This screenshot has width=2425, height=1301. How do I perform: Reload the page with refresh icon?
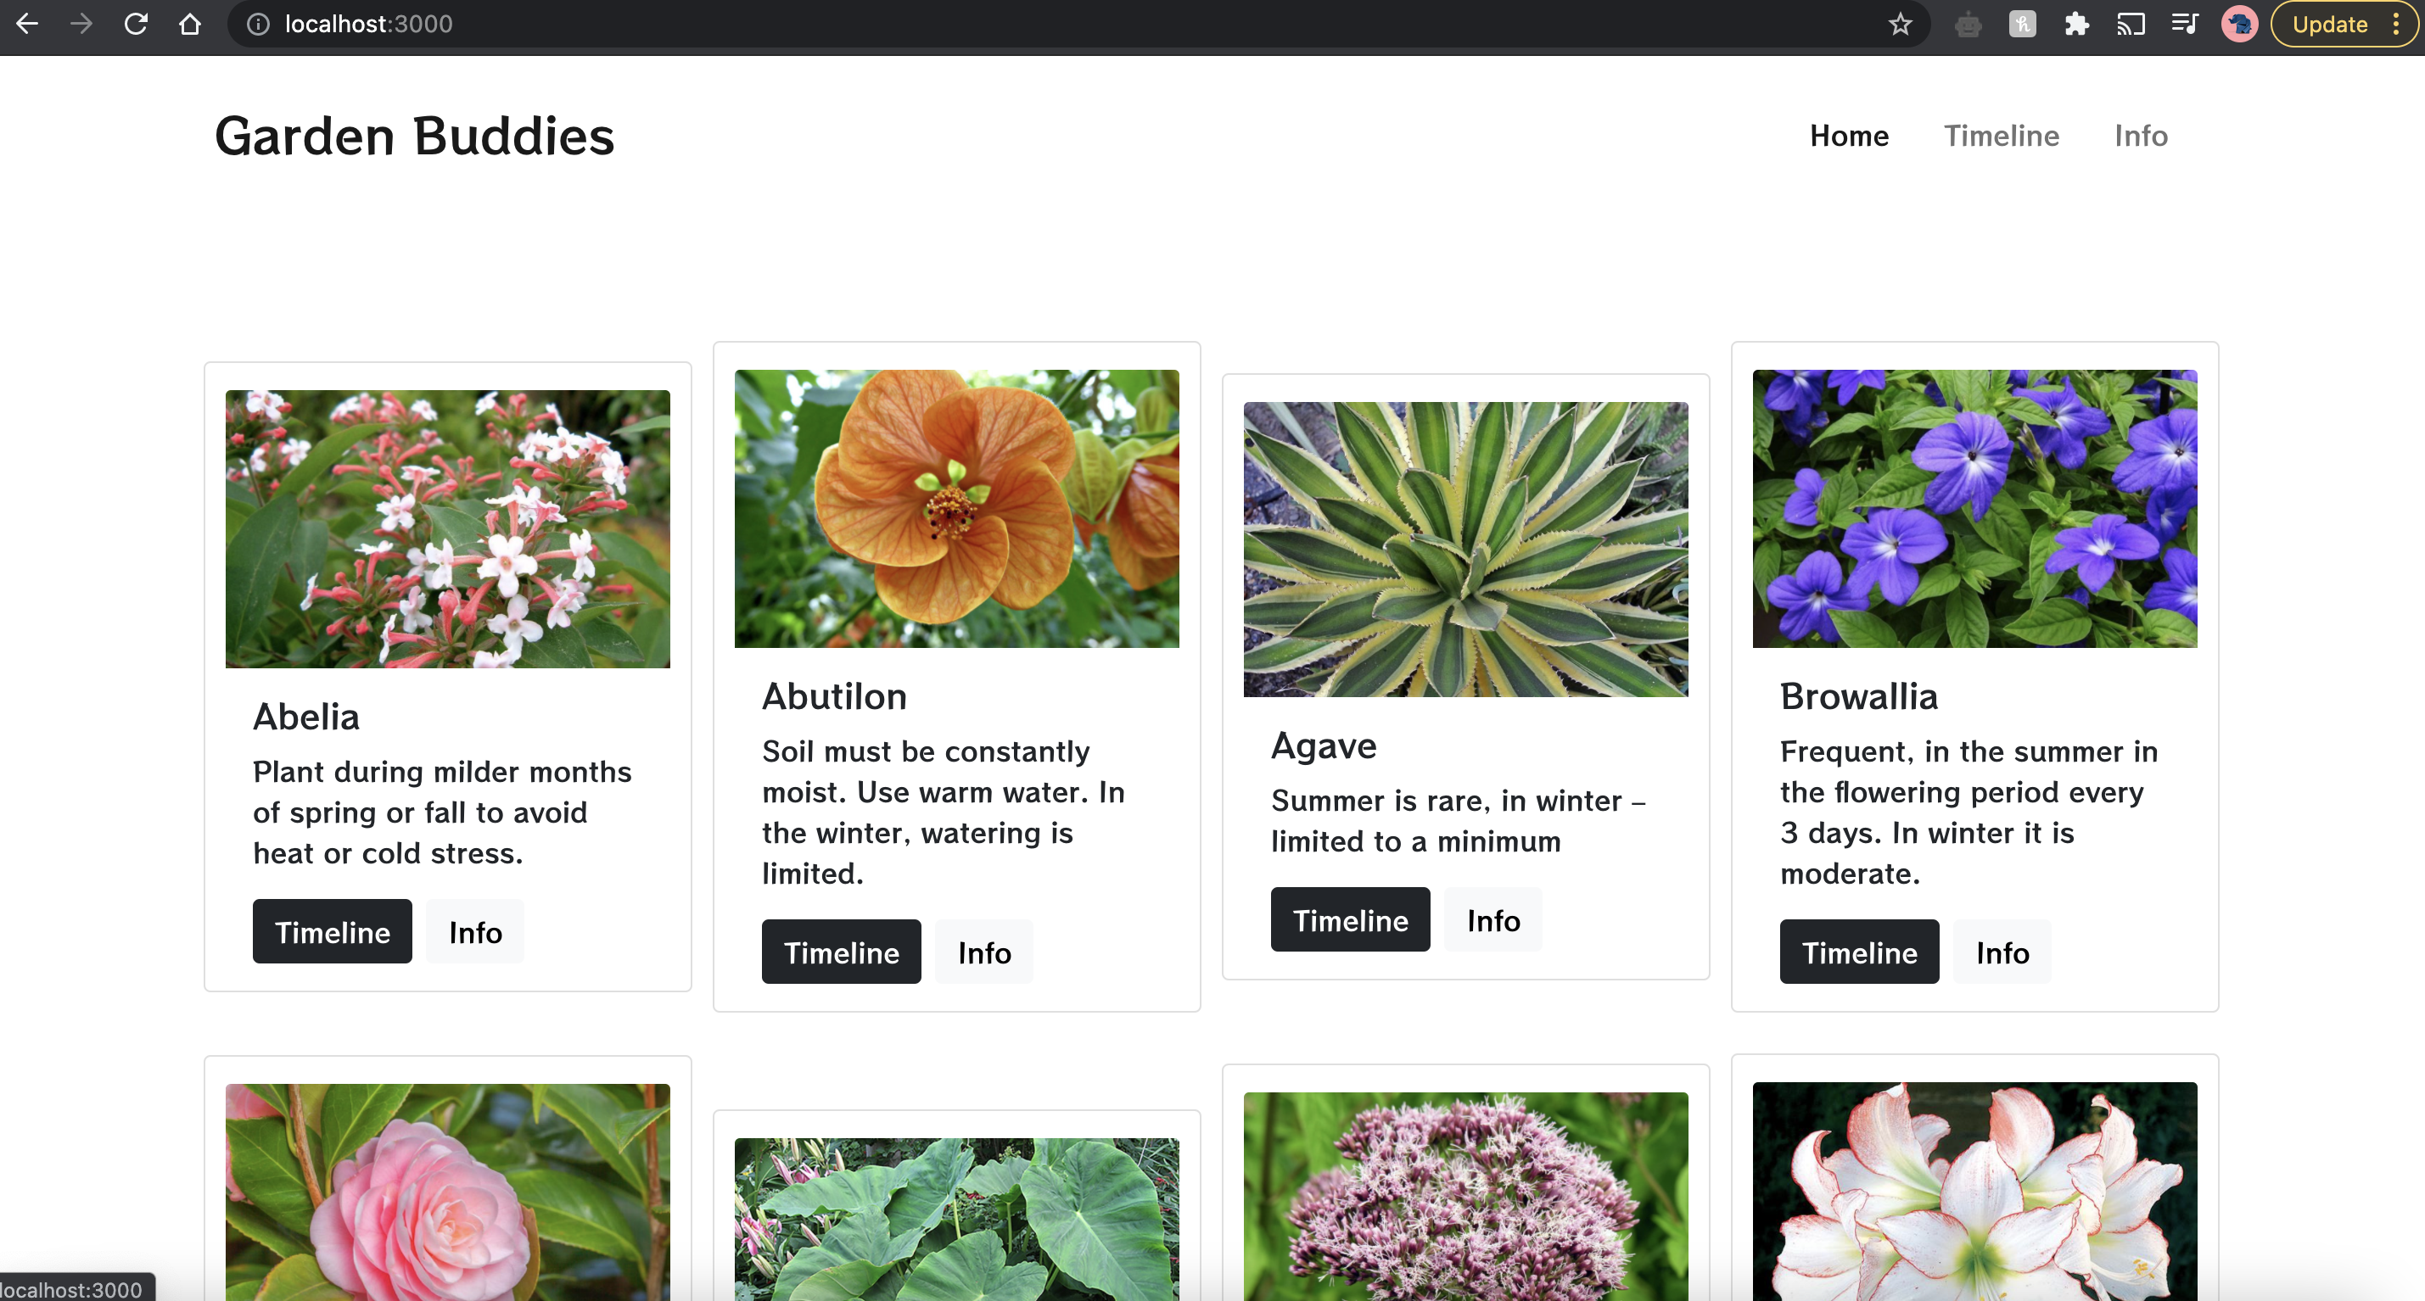(136, 24)
